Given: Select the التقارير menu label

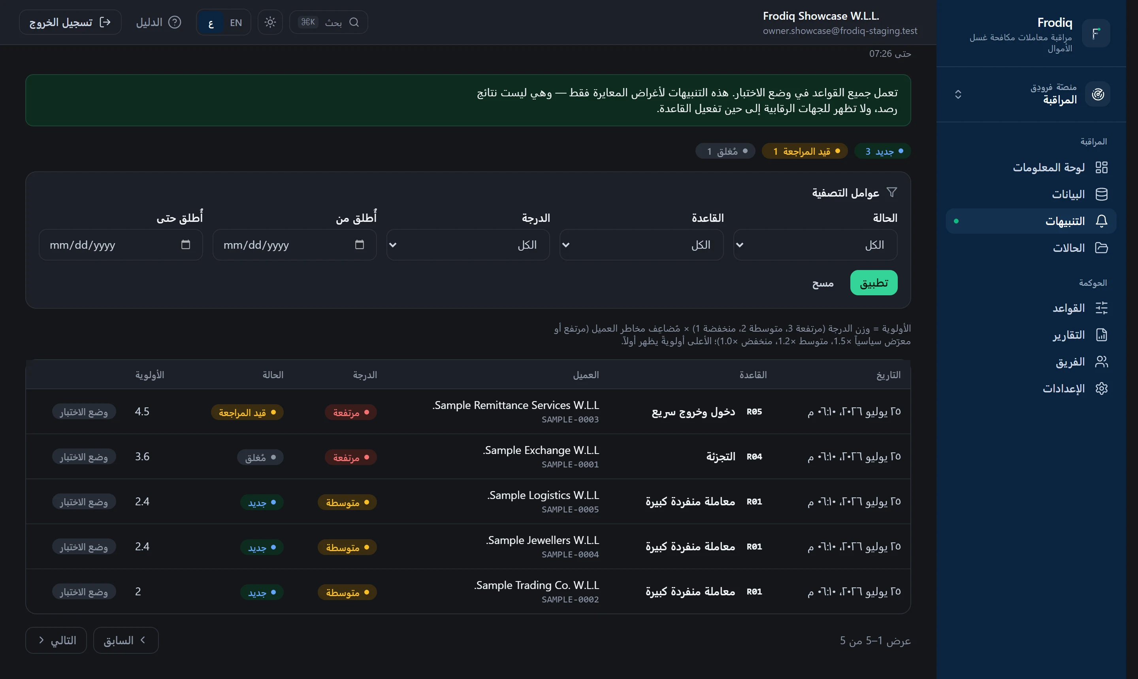Looking at the screenshot, I should click(1068, 335).
